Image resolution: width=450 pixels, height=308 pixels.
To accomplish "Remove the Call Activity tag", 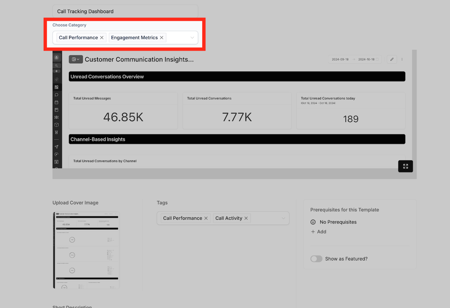I will [246, 218].
